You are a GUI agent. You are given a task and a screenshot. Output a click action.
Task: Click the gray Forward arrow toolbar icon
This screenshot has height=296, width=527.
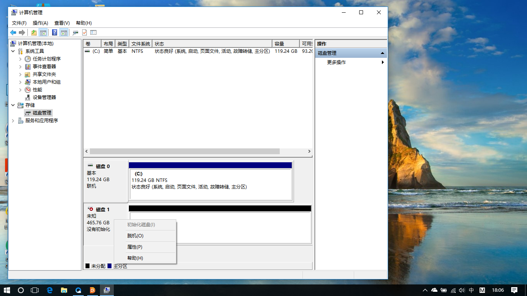point(22,33)
